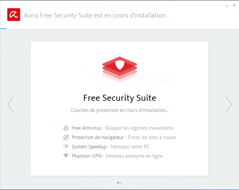Advance to the next slide with right arrow
Screen dimensions: 239x190
229,104
